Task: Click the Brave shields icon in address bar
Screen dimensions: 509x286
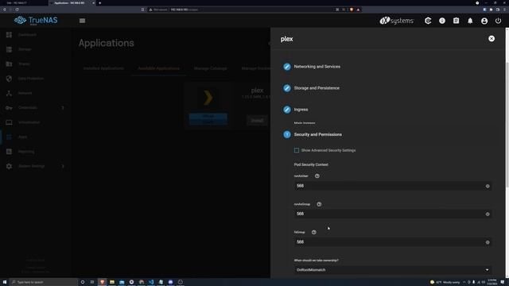Action: (352, 10)
